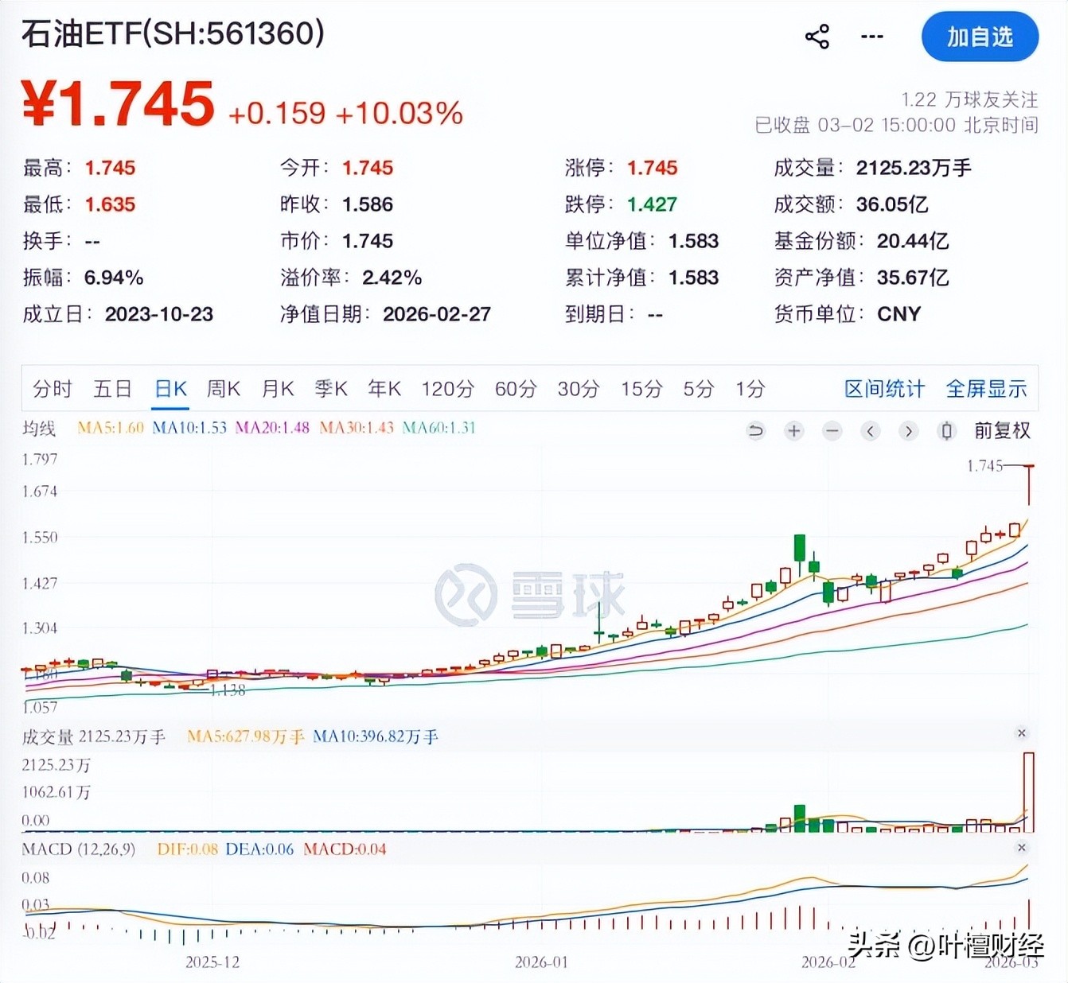The width and height of the screenshot is (1068, 983).
Task: Open the 前复权 adjustment dropdown
Action: point(1002,431)
